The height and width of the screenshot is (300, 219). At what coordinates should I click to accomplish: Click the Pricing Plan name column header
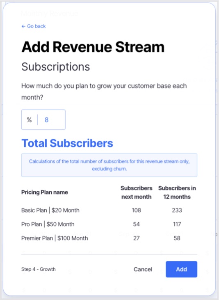tap(45, 192)
